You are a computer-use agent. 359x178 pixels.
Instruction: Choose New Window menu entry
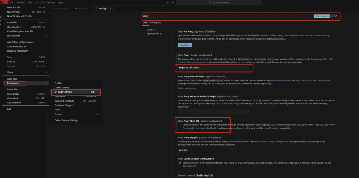26,12
